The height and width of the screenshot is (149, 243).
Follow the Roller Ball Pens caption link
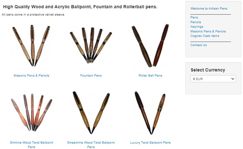click(x=150, y=76)
